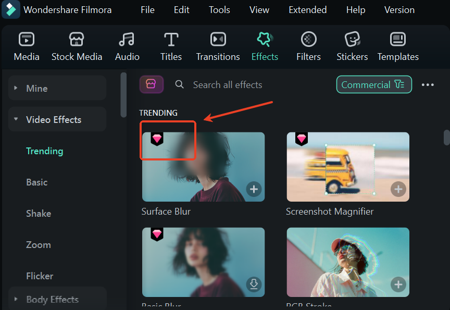Viewport: 450px width, 310px height.
Task: Open the effects collection icon beside search
Action: tap(152, 84)
